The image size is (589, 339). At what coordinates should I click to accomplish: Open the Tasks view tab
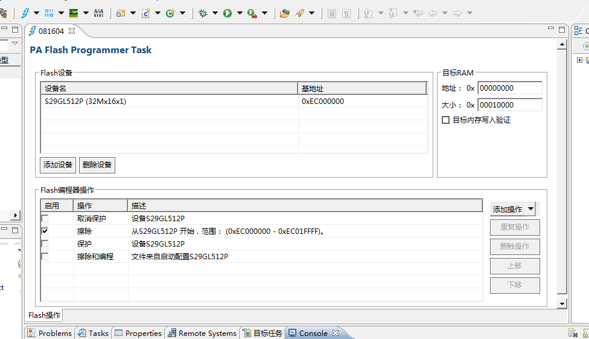point(93,333)
